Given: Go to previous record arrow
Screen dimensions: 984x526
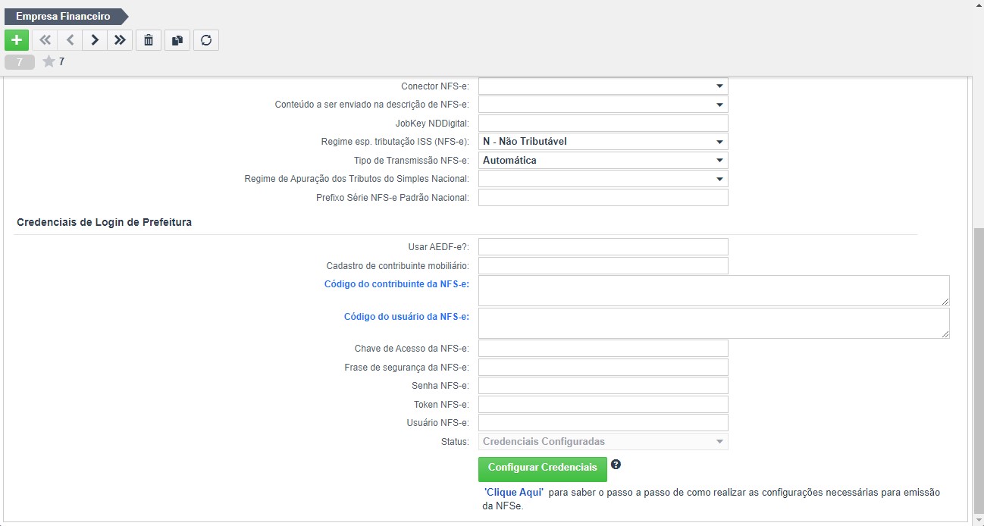Looking at the screenshot, I should [x=70, y=40].
